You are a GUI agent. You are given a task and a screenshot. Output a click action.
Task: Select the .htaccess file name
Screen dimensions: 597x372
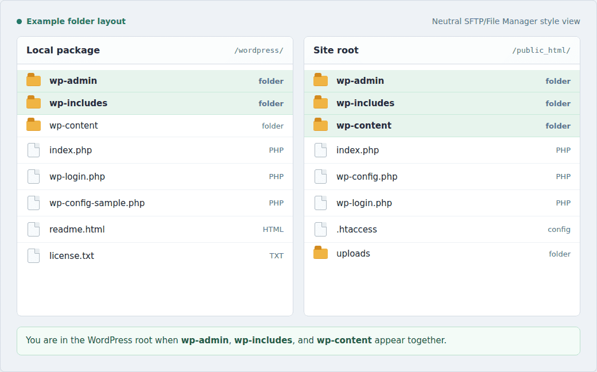(x=356, y=229)
